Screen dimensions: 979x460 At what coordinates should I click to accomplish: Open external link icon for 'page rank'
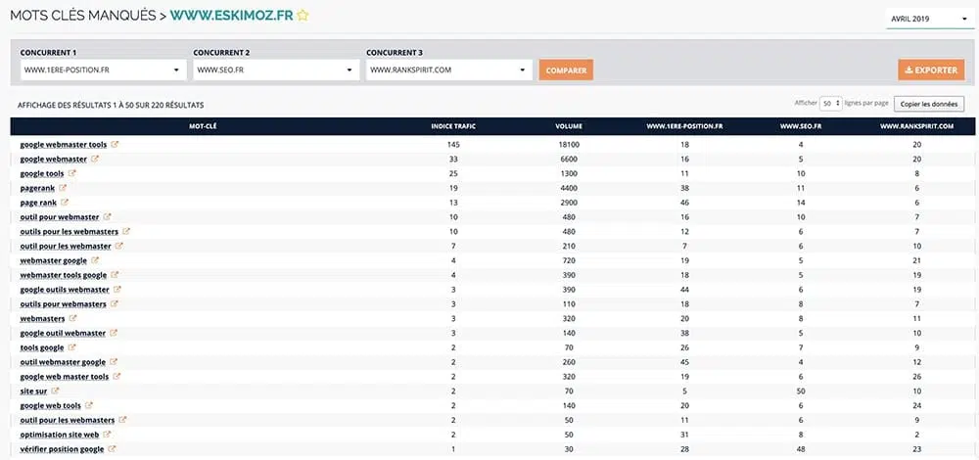click(x=65, y=203)
